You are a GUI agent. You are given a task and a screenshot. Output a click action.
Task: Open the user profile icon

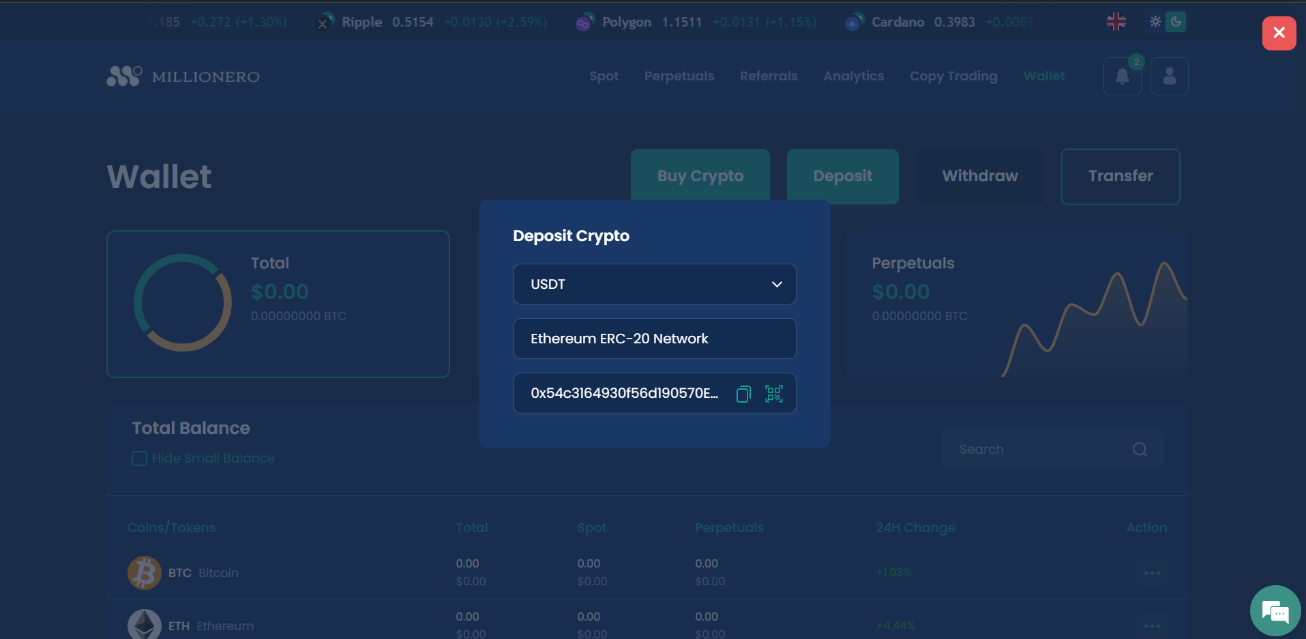tap(1169, 76)
